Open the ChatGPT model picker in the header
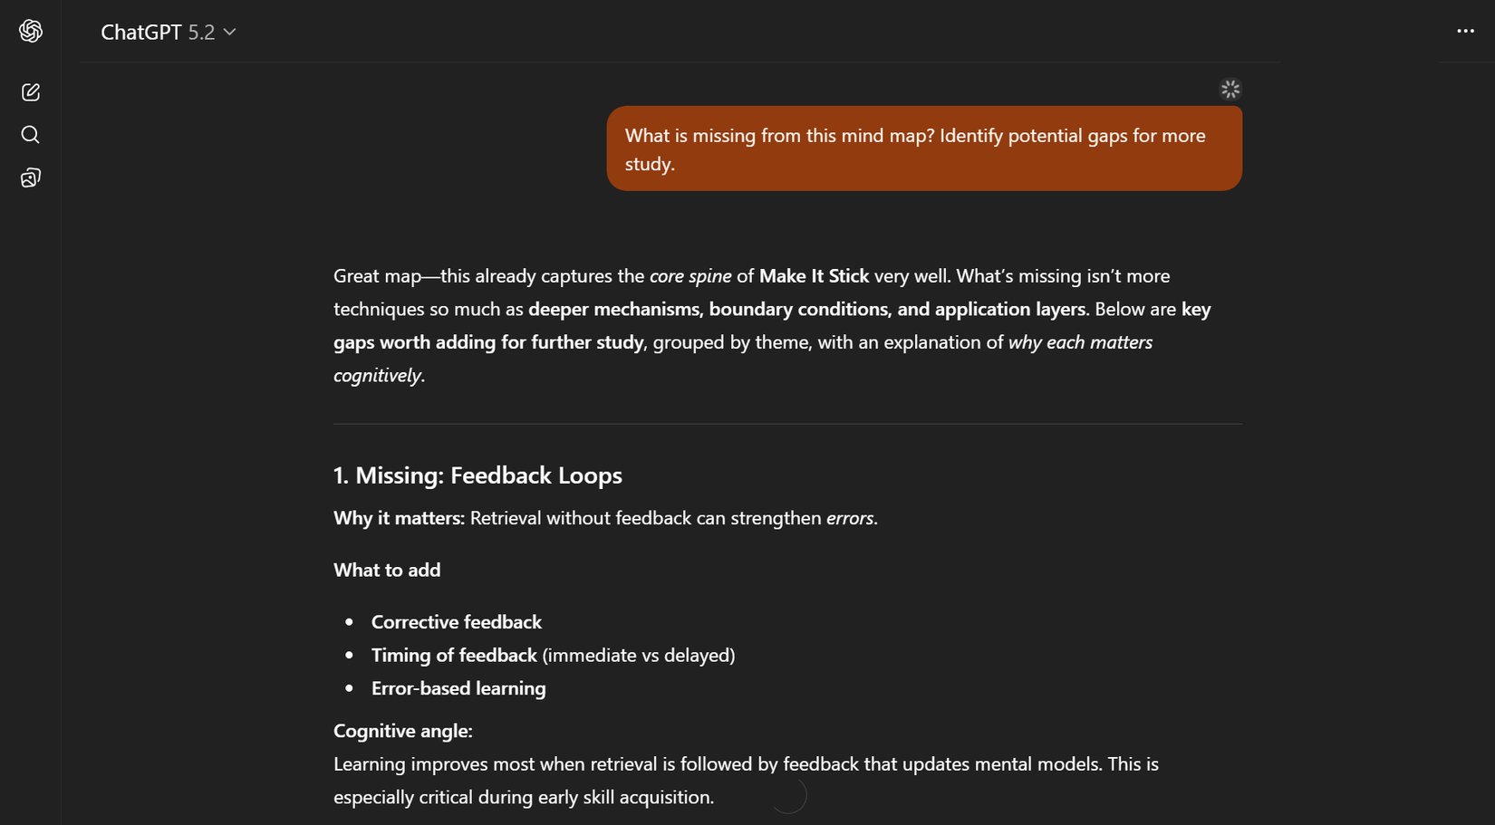The width and height of the screenshot is (1495, 825). pos(168,32)
